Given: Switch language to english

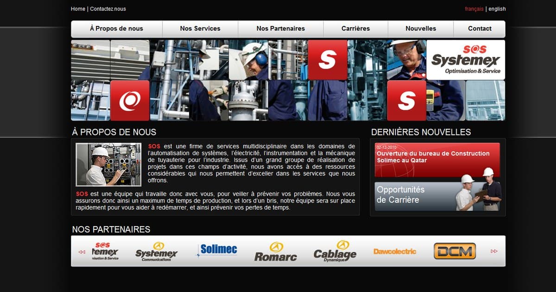Looking at the screenshot, I should point(497,9).
